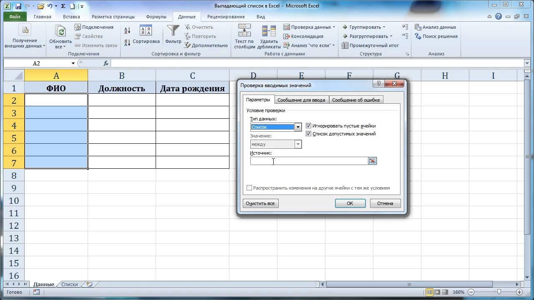Toggle Список допустимых значений checkbox

[309, 134]
